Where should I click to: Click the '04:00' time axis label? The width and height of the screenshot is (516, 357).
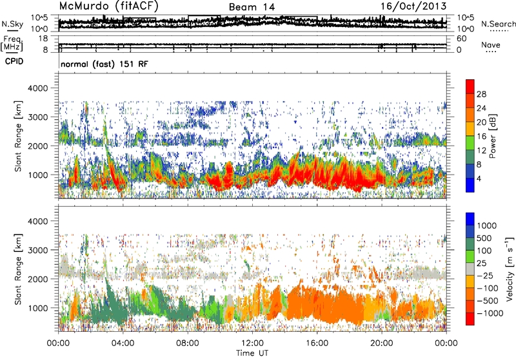point(123,343)
